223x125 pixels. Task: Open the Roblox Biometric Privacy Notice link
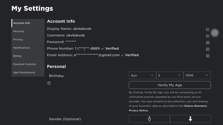168,108
